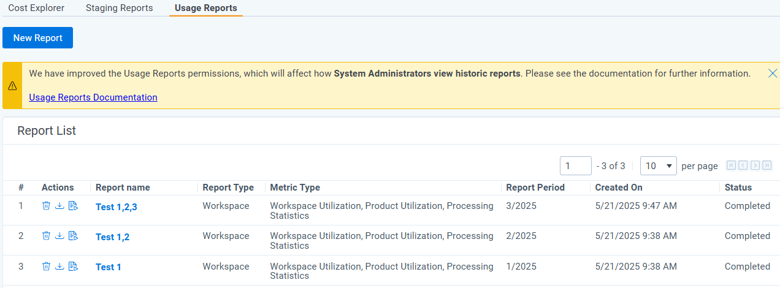
Task: Click Completed status of Test 1
Action: pos(747,267)
